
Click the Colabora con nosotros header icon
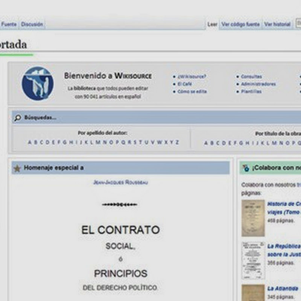tap(246, 168)
